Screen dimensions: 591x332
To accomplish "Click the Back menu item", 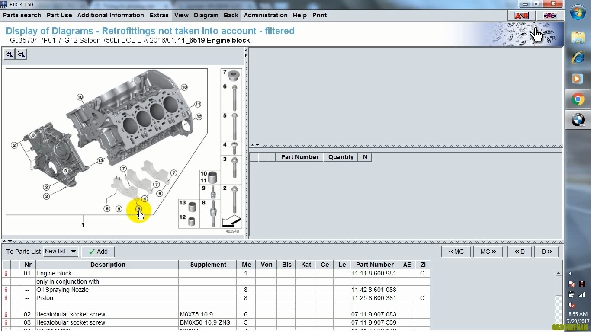I will point(231,15).
